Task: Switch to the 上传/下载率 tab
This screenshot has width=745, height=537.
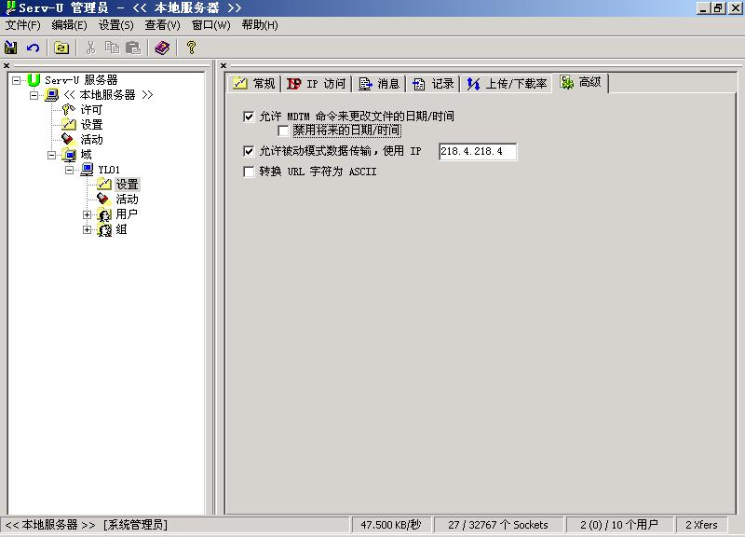Action: click(507, 84)
